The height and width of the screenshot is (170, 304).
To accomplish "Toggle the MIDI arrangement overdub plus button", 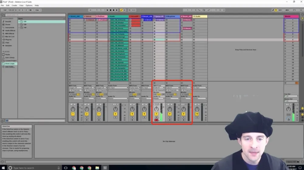I will [117, 10].
